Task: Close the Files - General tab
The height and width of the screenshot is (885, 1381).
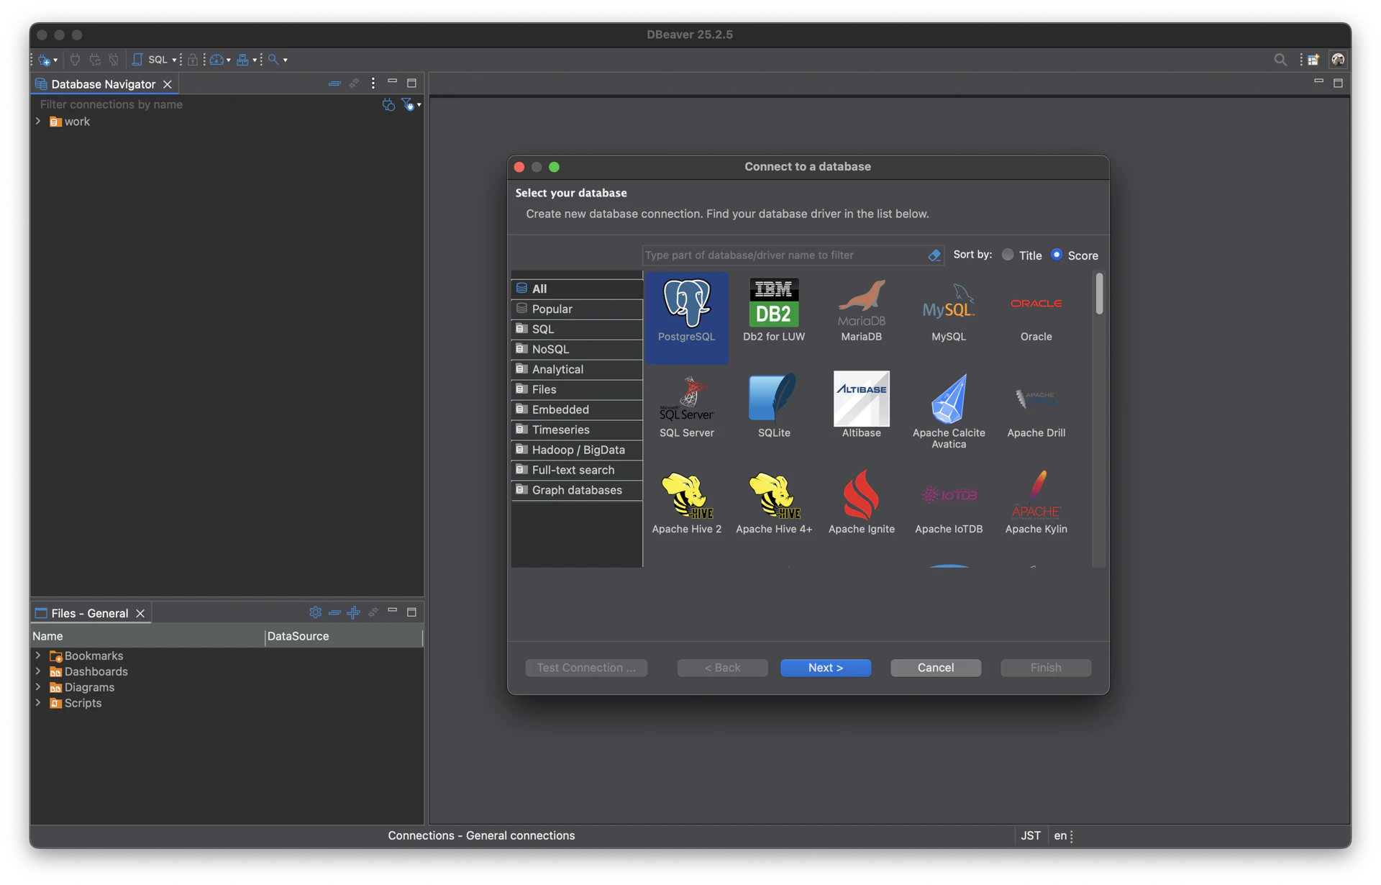Action: (x=140, y=613)
